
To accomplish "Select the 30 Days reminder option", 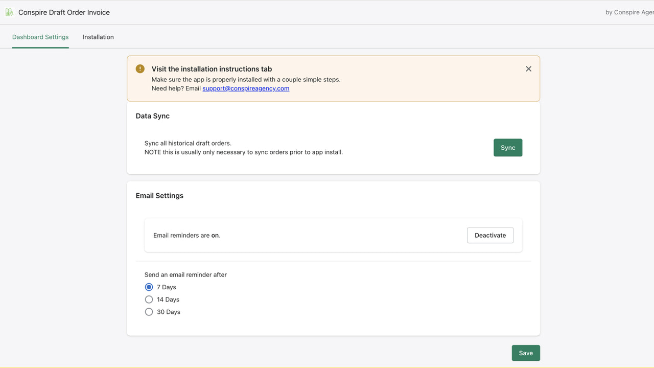I will tap(149, 311).
